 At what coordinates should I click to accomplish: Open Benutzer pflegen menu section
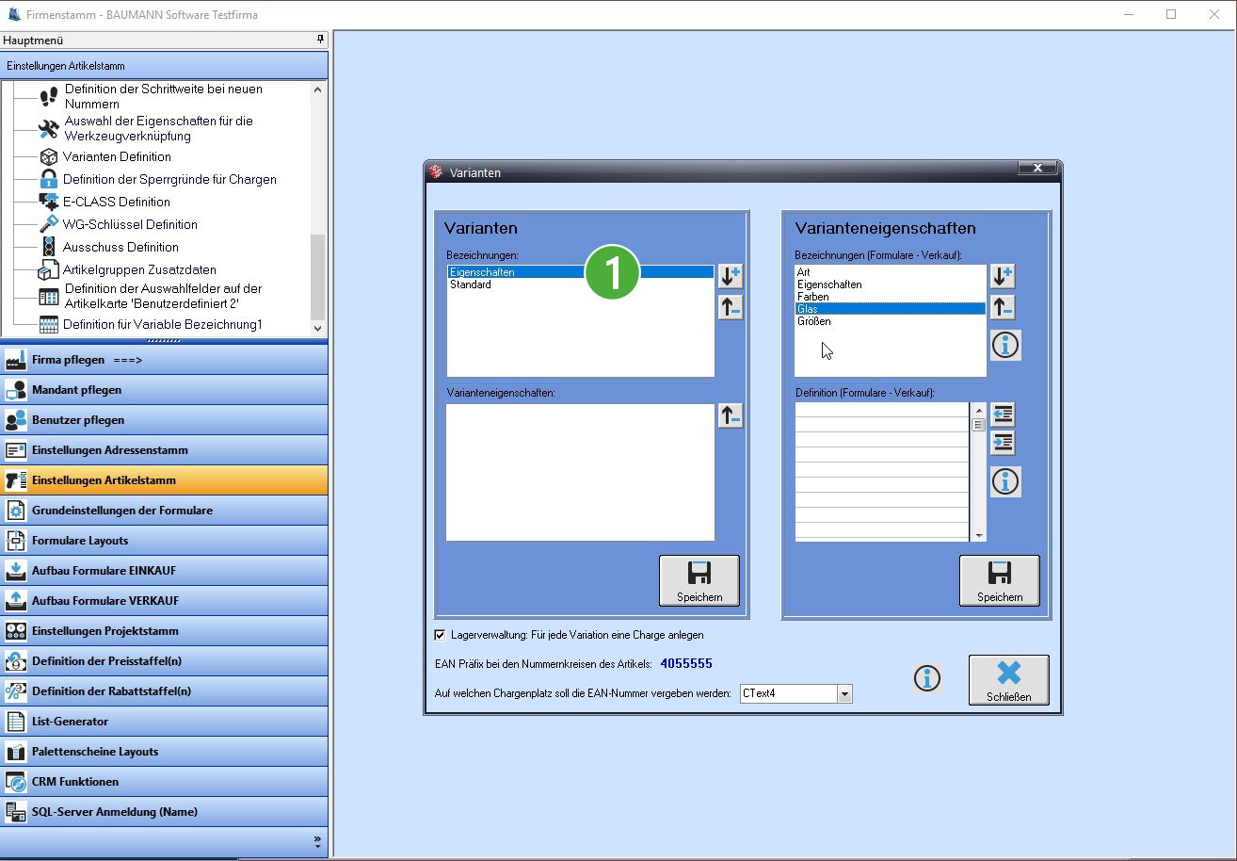[x=165, y=420]
